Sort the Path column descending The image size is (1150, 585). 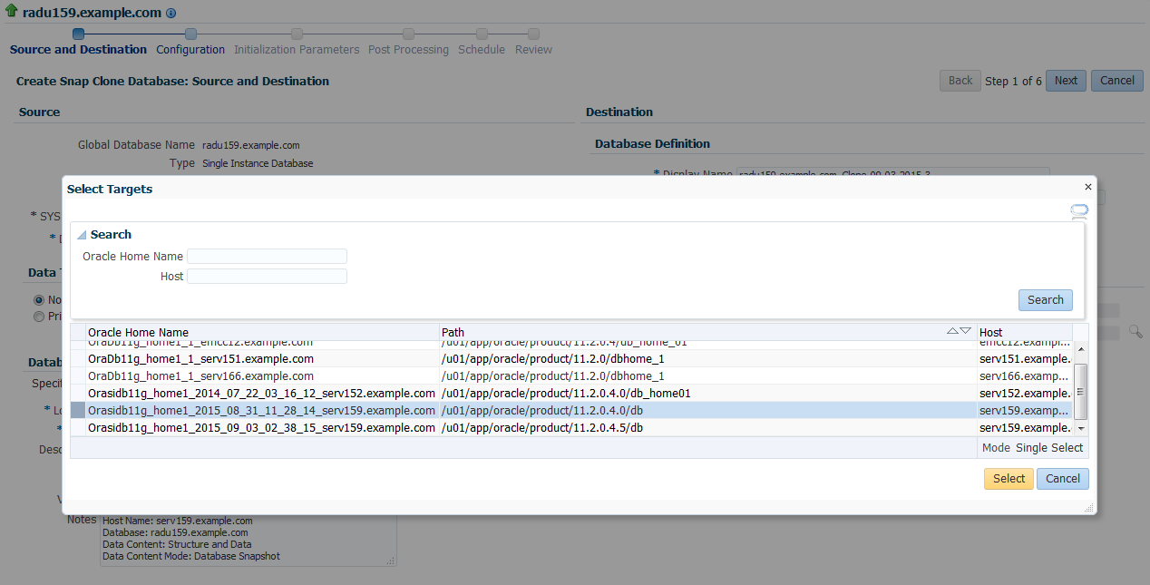(965, 331)
